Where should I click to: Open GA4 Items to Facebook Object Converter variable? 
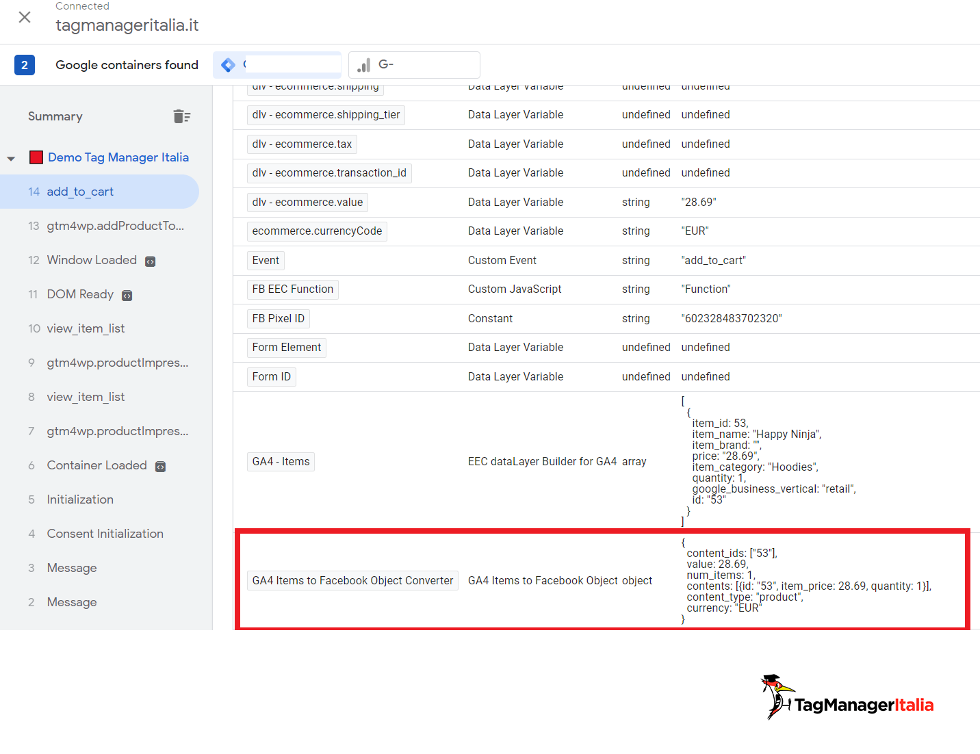point(352,581)
